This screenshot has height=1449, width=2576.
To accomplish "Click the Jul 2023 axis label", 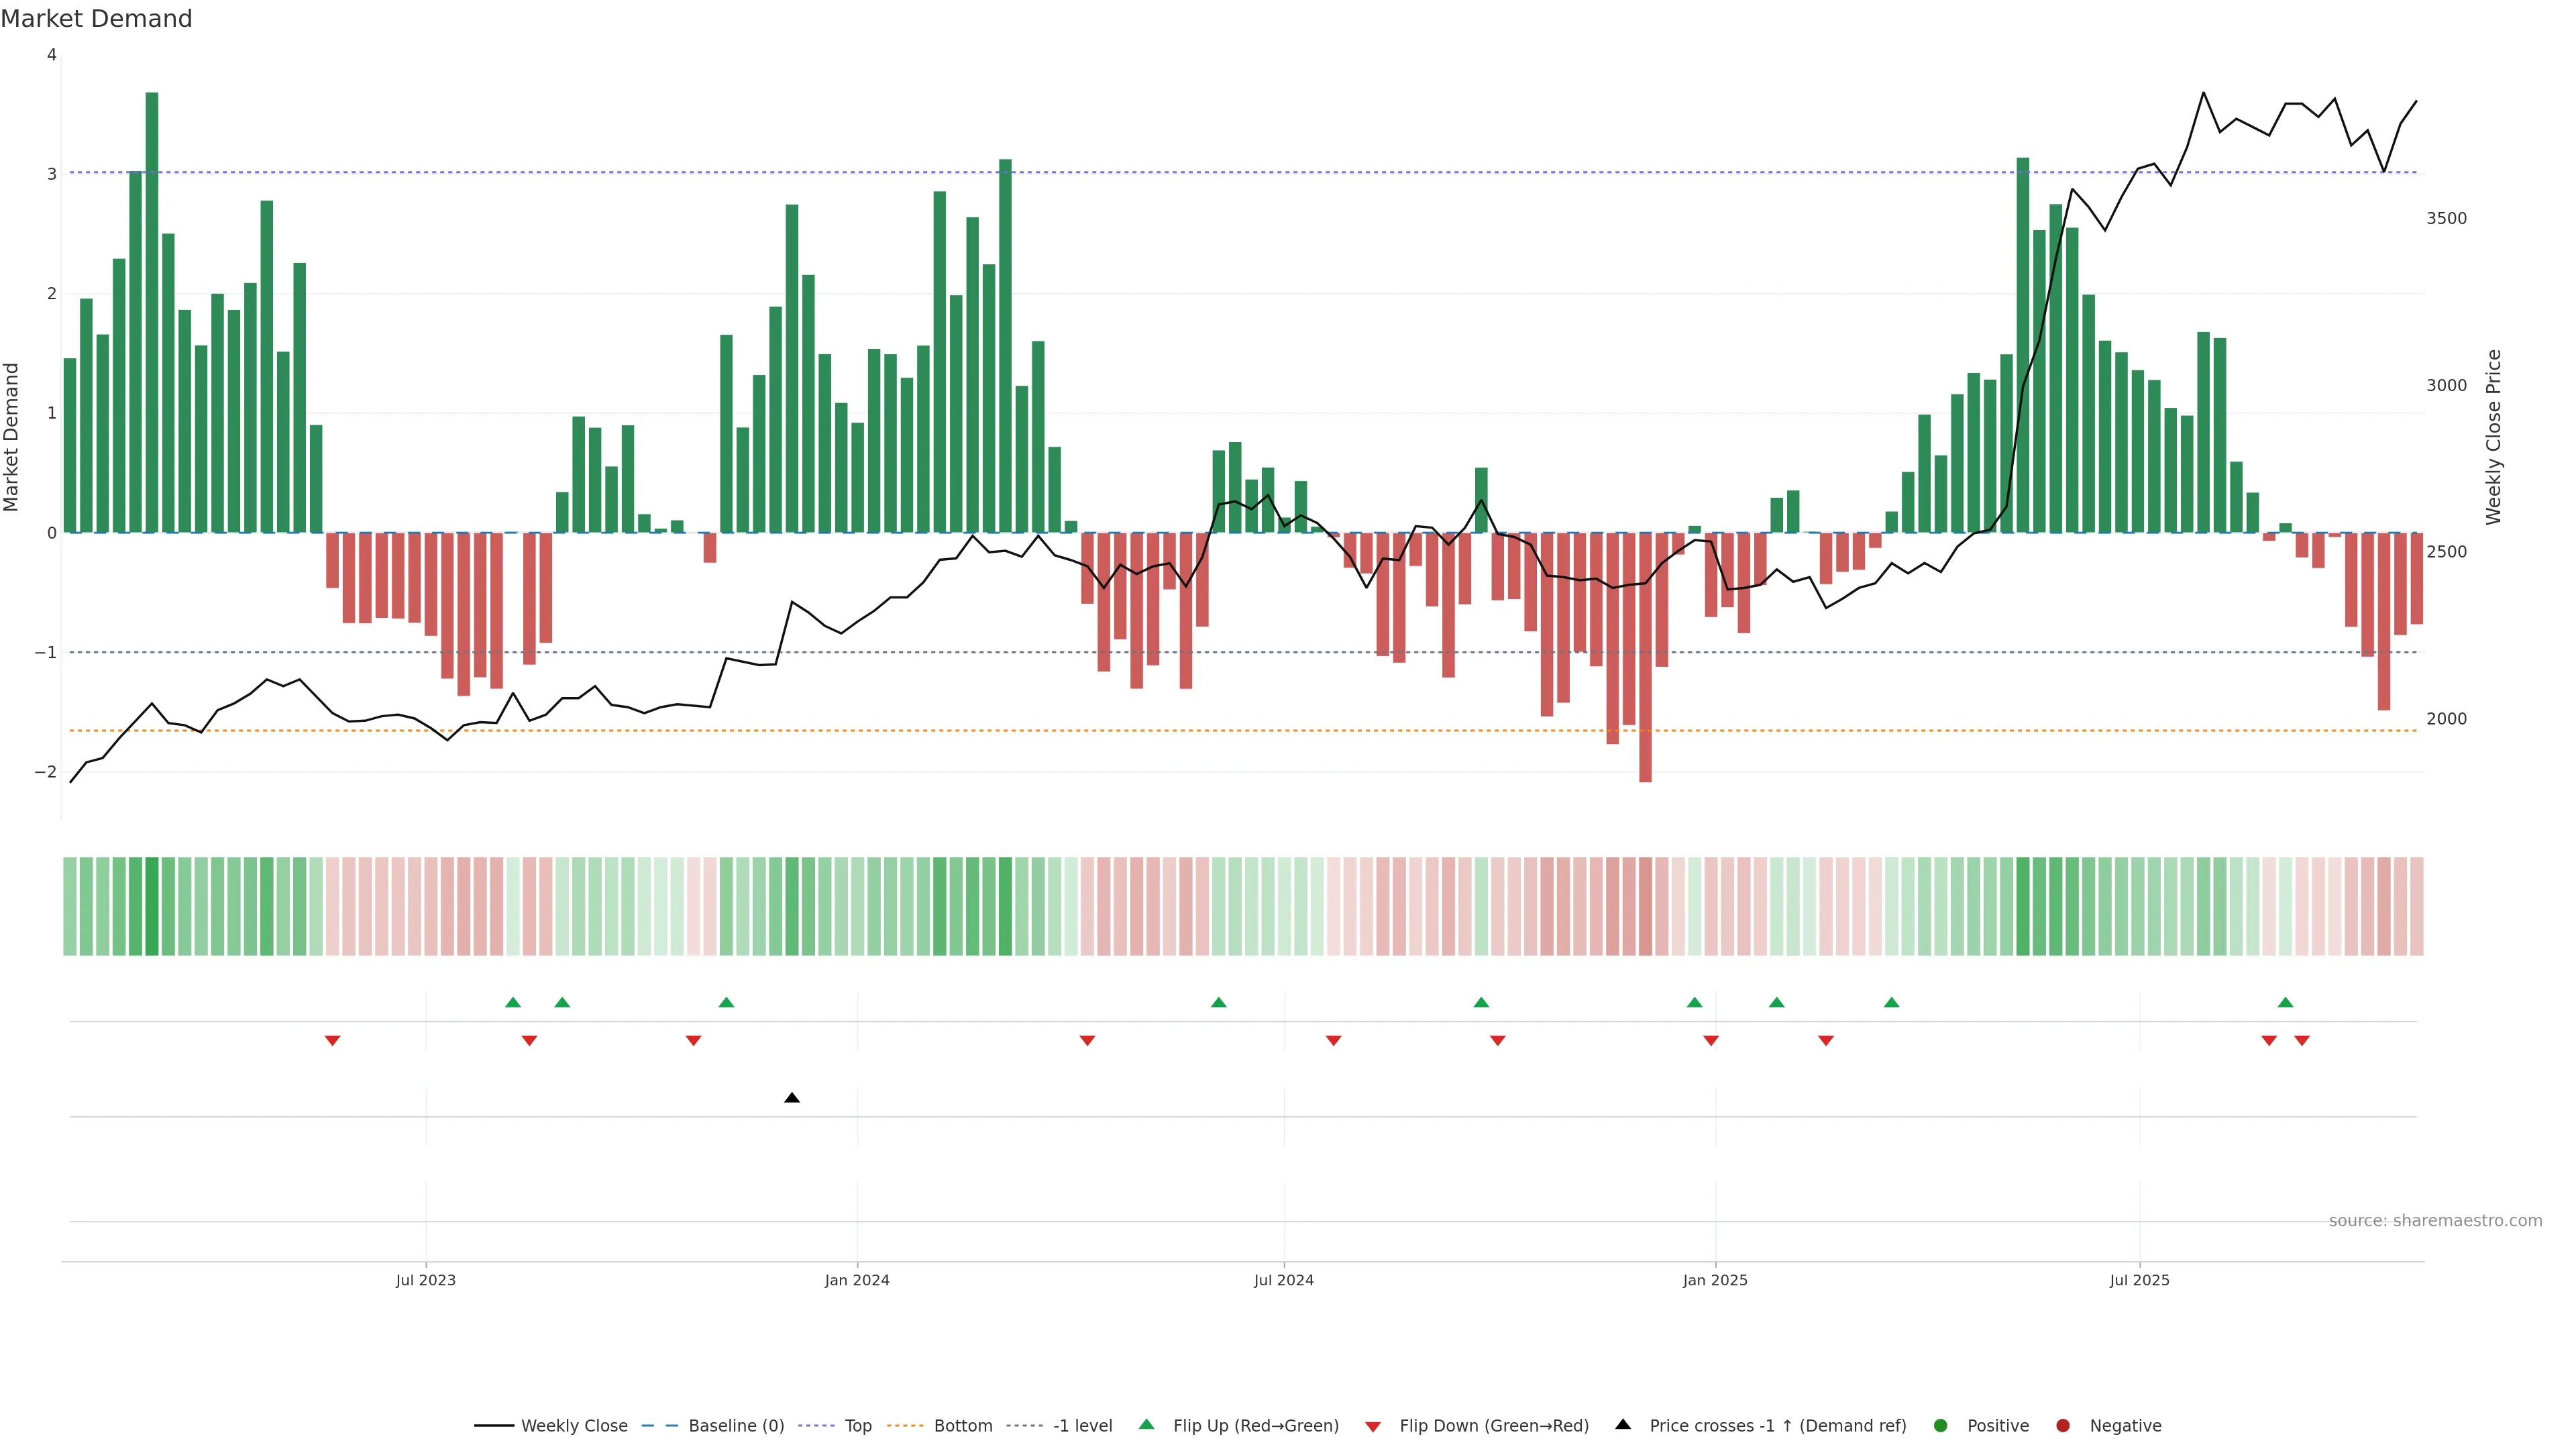I will point(426,1280).
